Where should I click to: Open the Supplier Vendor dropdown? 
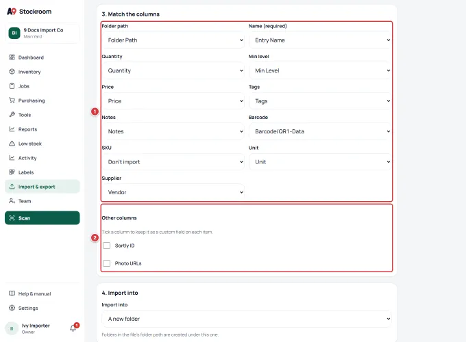173,192
